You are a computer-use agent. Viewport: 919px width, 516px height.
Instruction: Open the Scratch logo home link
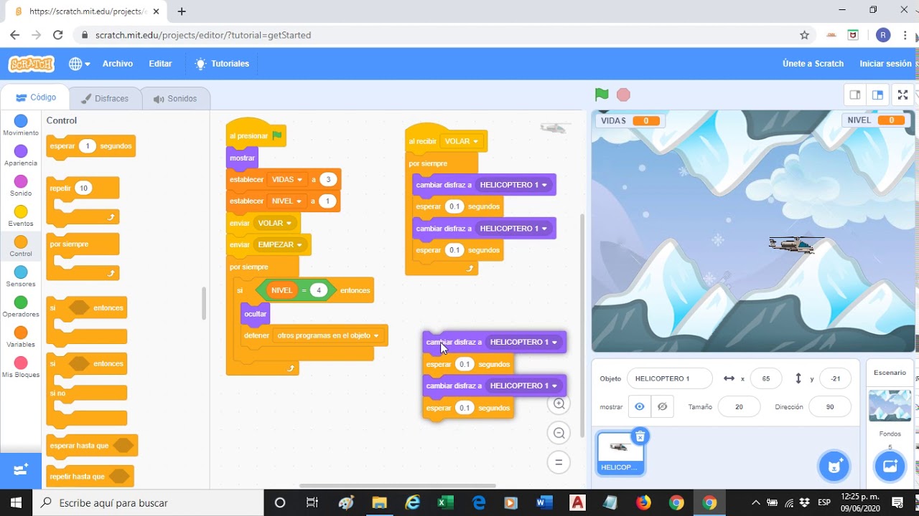(31, 64)
